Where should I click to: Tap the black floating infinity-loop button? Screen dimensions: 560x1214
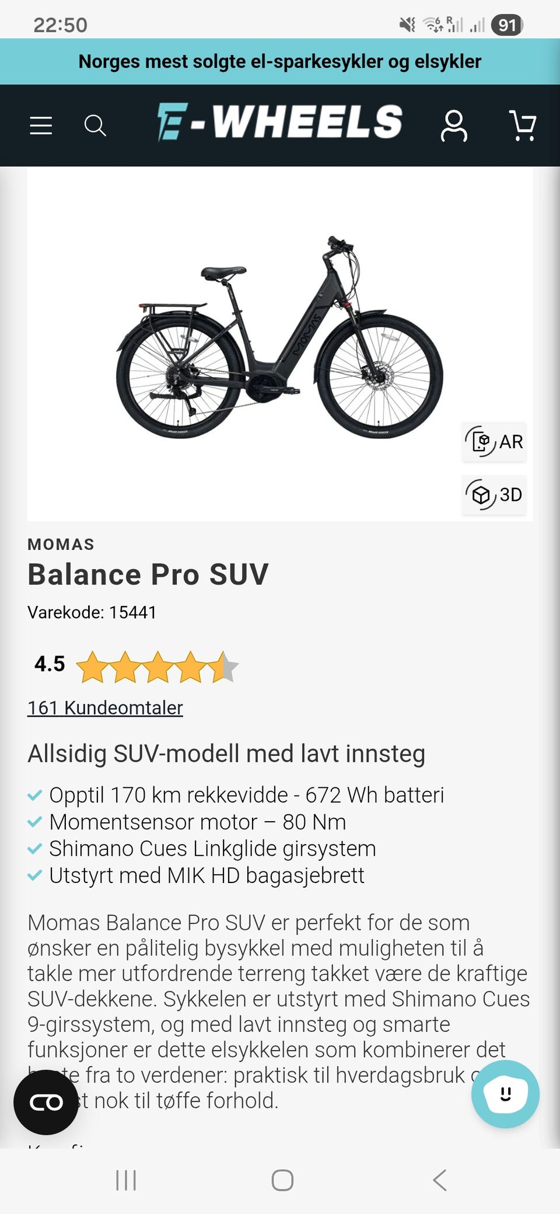pyautogui.click(x=46, y=1102)
